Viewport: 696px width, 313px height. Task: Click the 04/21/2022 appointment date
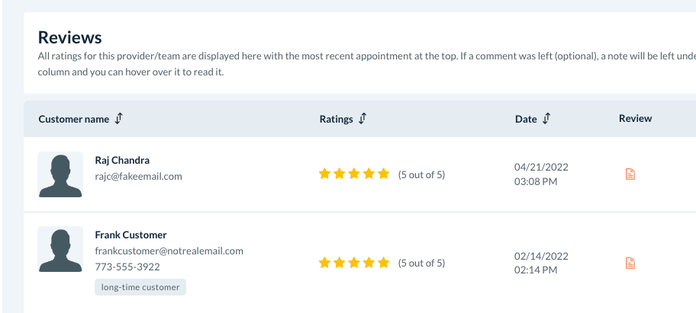pos(541,167)
